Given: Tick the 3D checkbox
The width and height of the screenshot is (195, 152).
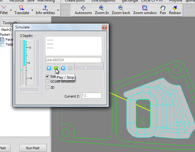Looking at the screenshot, I should pyautogui.click(x=47, y=87).
